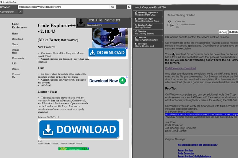Close the browser with the X button

(129, 7)
